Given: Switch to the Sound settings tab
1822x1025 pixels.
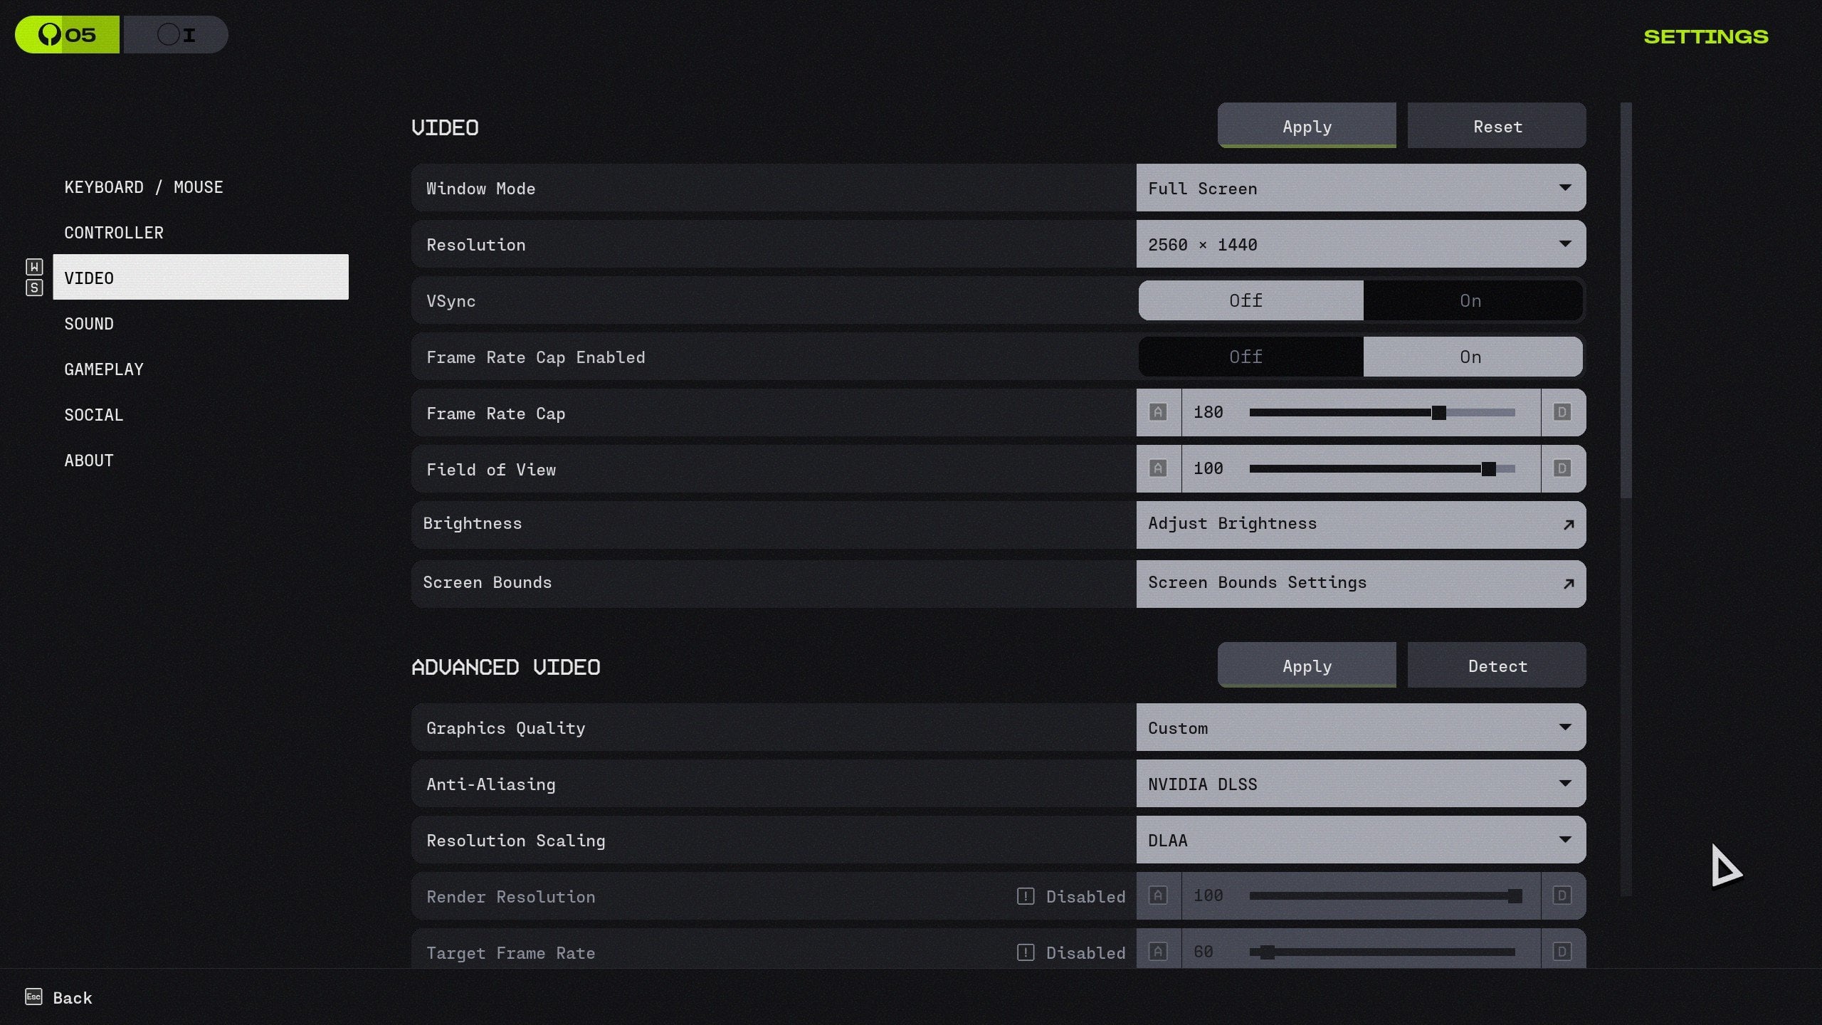Looking at the screenshot, I should 89,324.
